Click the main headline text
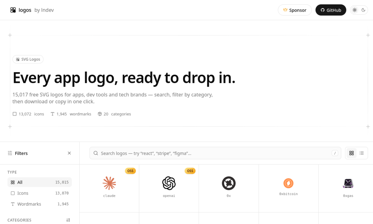 [x=124, y=78]
